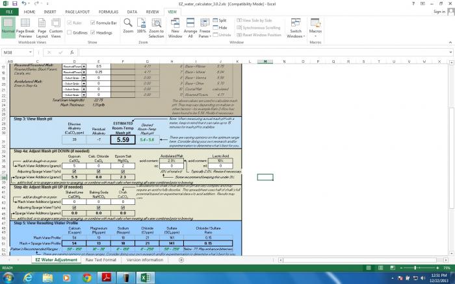Toggle Baking Soda Adjusting Sparge Water checkbox
455x284 pixels.
pos(98,207)
